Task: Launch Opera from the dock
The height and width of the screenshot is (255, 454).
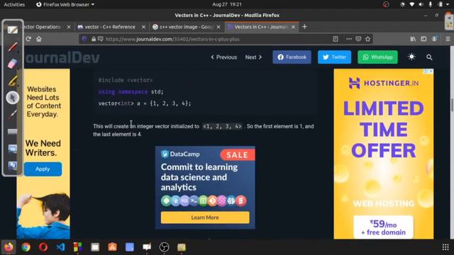Action: pos(43,247)
